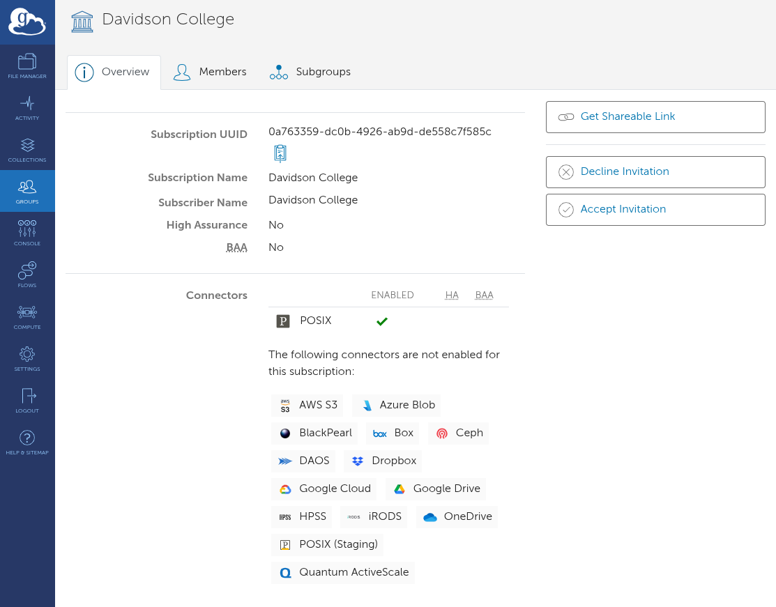Open Compute in the sidebar

27,316
